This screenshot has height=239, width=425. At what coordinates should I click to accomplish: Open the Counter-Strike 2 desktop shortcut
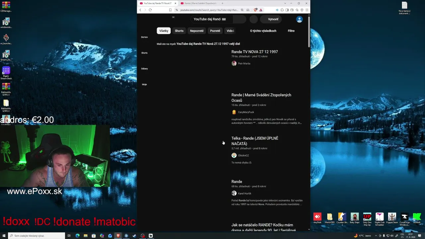[342, 219]
